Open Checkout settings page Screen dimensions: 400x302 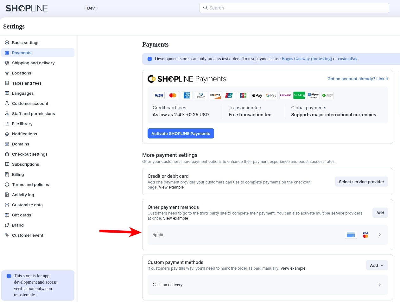[38, 154]
